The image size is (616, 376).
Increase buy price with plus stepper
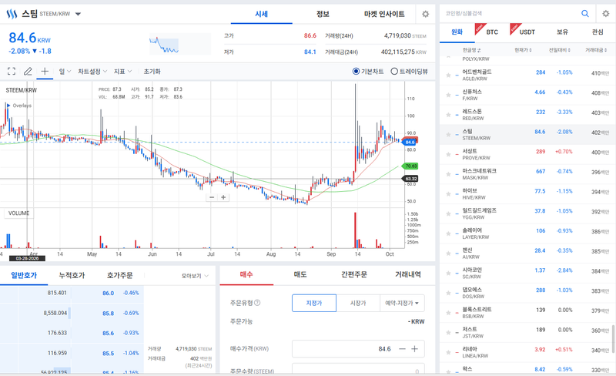(x=414, y=349)
